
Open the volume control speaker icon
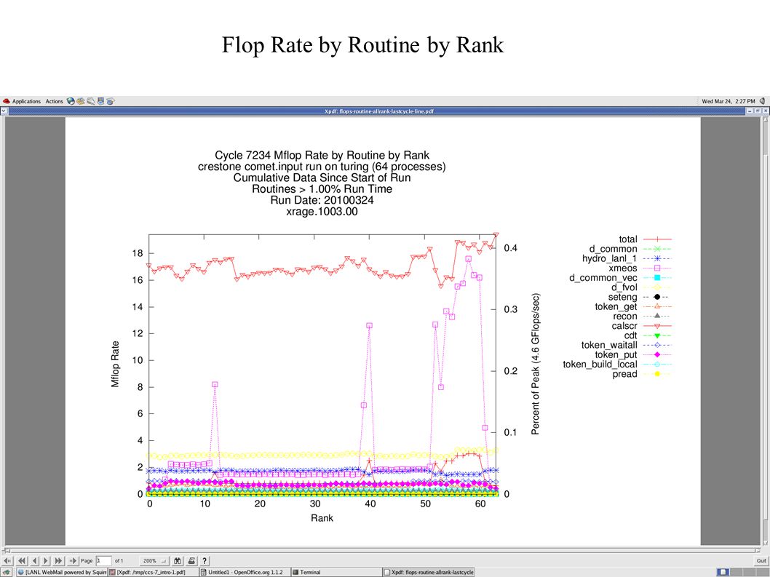[x=762, y=101]
